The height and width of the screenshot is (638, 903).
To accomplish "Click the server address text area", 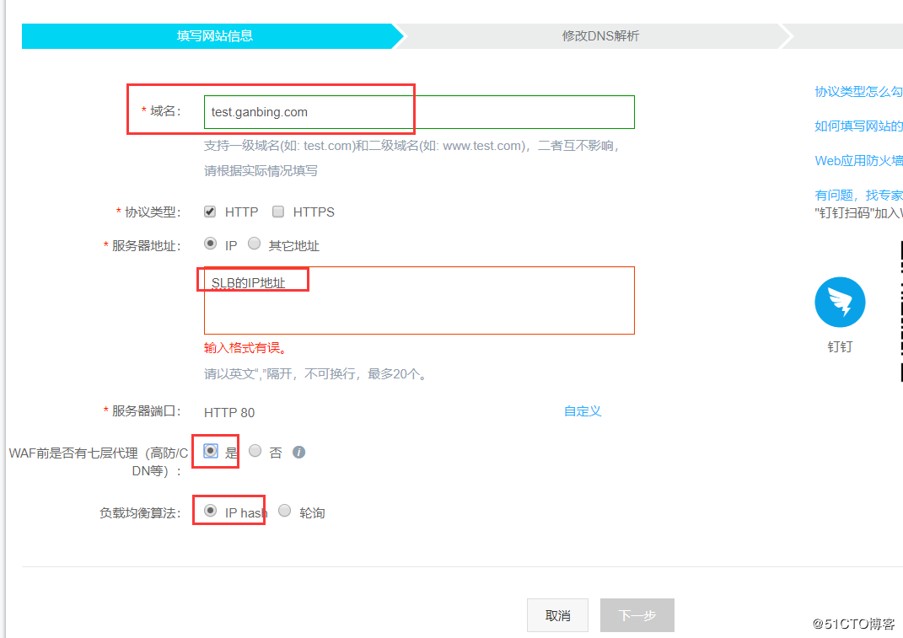I will [419, 300].
